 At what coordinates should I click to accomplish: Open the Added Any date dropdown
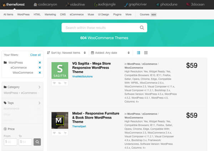[x=110, y=53]
